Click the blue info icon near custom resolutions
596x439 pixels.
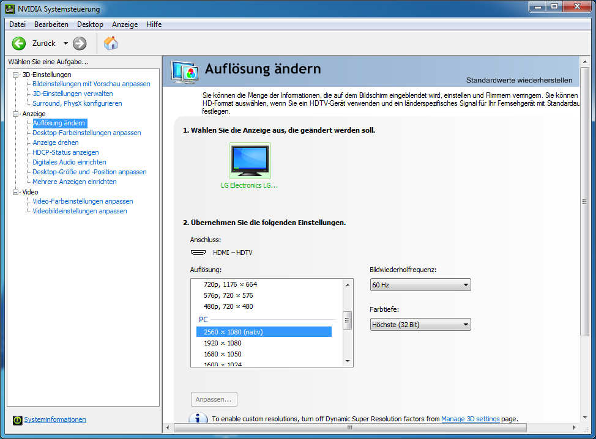tap(198, 418)
